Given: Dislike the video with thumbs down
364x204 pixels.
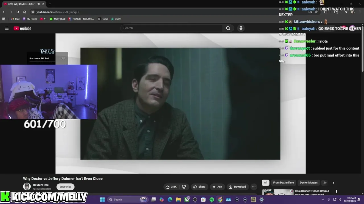Looking at the screenshot, I should click(184, 187).
